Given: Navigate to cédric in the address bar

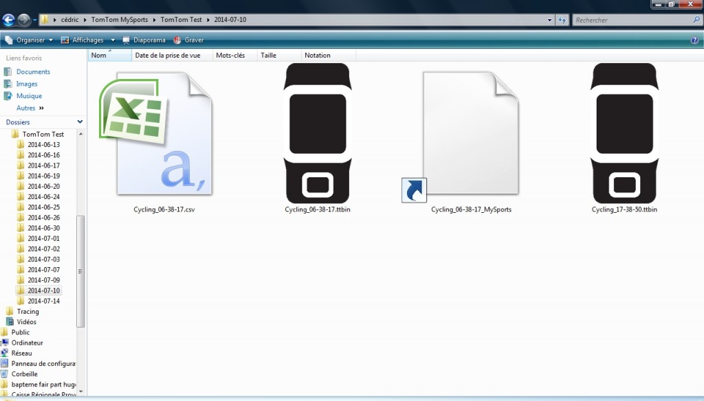Looking at the screenshot, I should [x=69, y=20].
